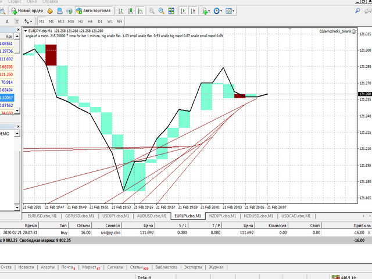Open the arrows objects dropdown
Viewport: 372px width, 279px height.
[28, 22]
